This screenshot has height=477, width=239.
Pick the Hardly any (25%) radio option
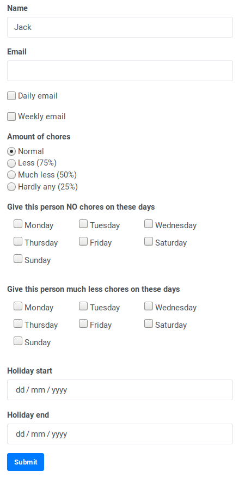tap(11, 187)
